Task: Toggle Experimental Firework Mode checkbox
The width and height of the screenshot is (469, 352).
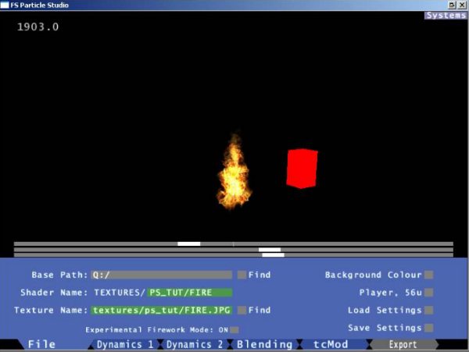Action: [x=234, y=330]
